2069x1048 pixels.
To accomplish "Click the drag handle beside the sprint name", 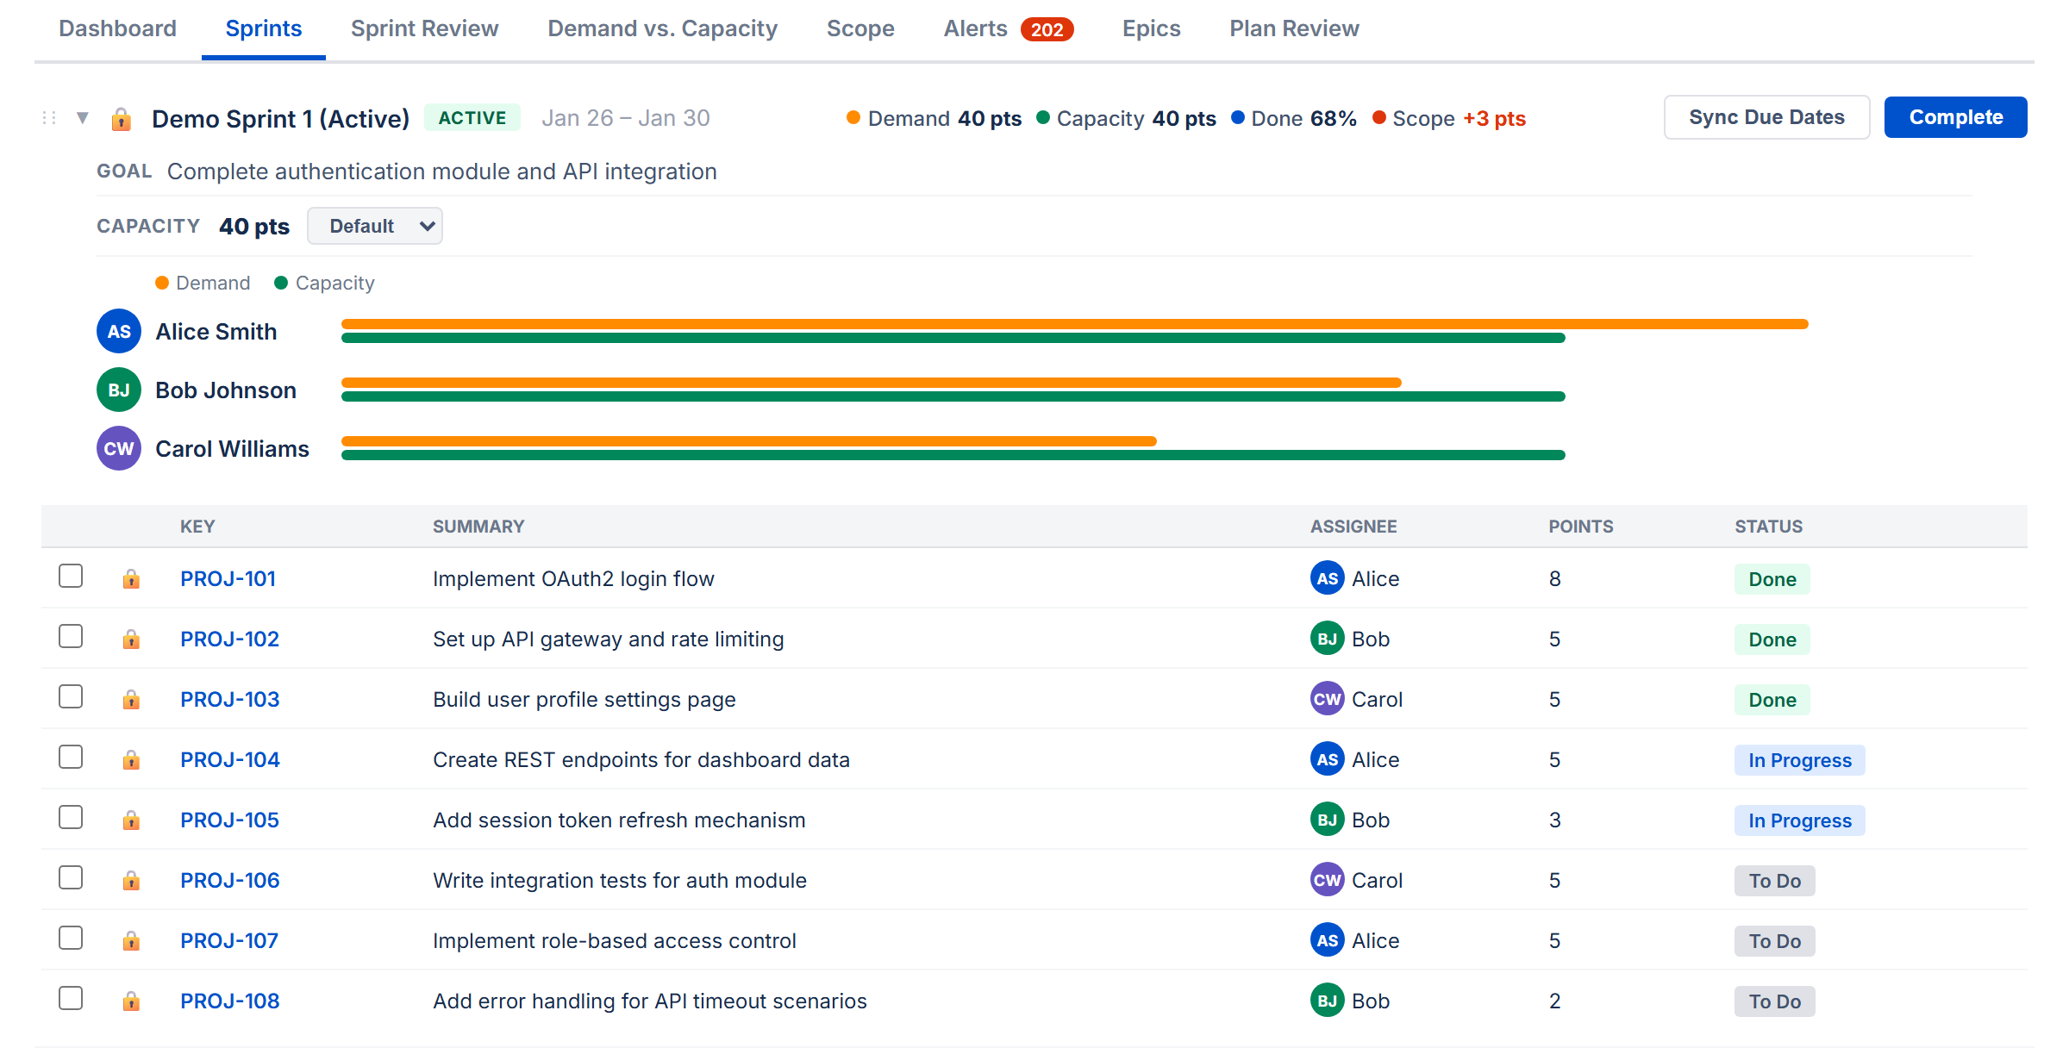I will tap(47, 118).
